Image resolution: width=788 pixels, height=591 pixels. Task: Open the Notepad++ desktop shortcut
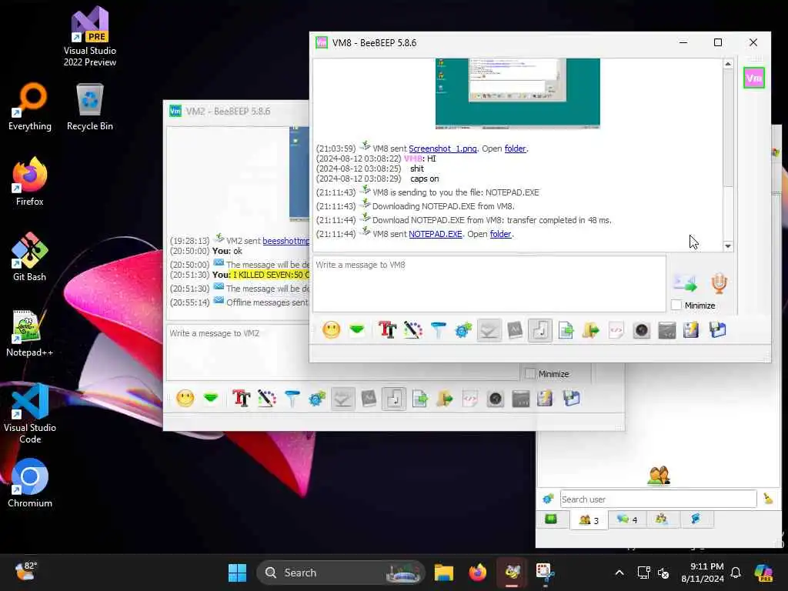click(x=29, y=332)
